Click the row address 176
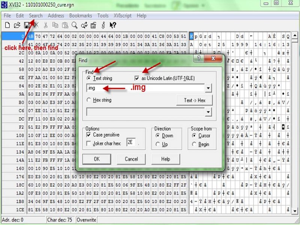The width and height of the screenshot is (300, 225). [20, 177]
